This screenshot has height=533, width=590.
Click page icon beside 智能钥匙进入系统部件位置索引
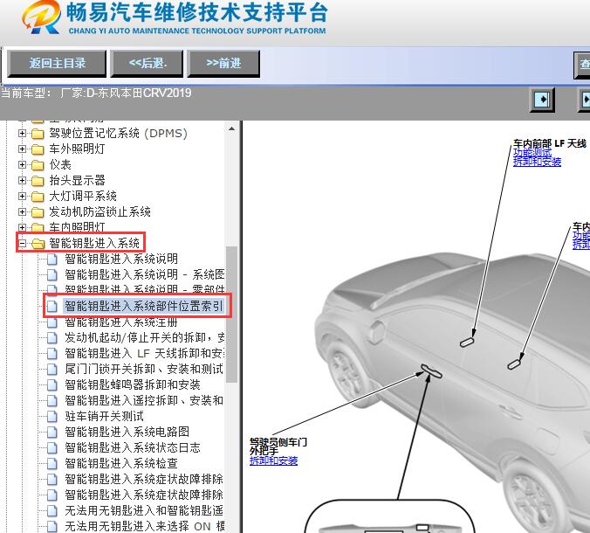coord(51,306)
